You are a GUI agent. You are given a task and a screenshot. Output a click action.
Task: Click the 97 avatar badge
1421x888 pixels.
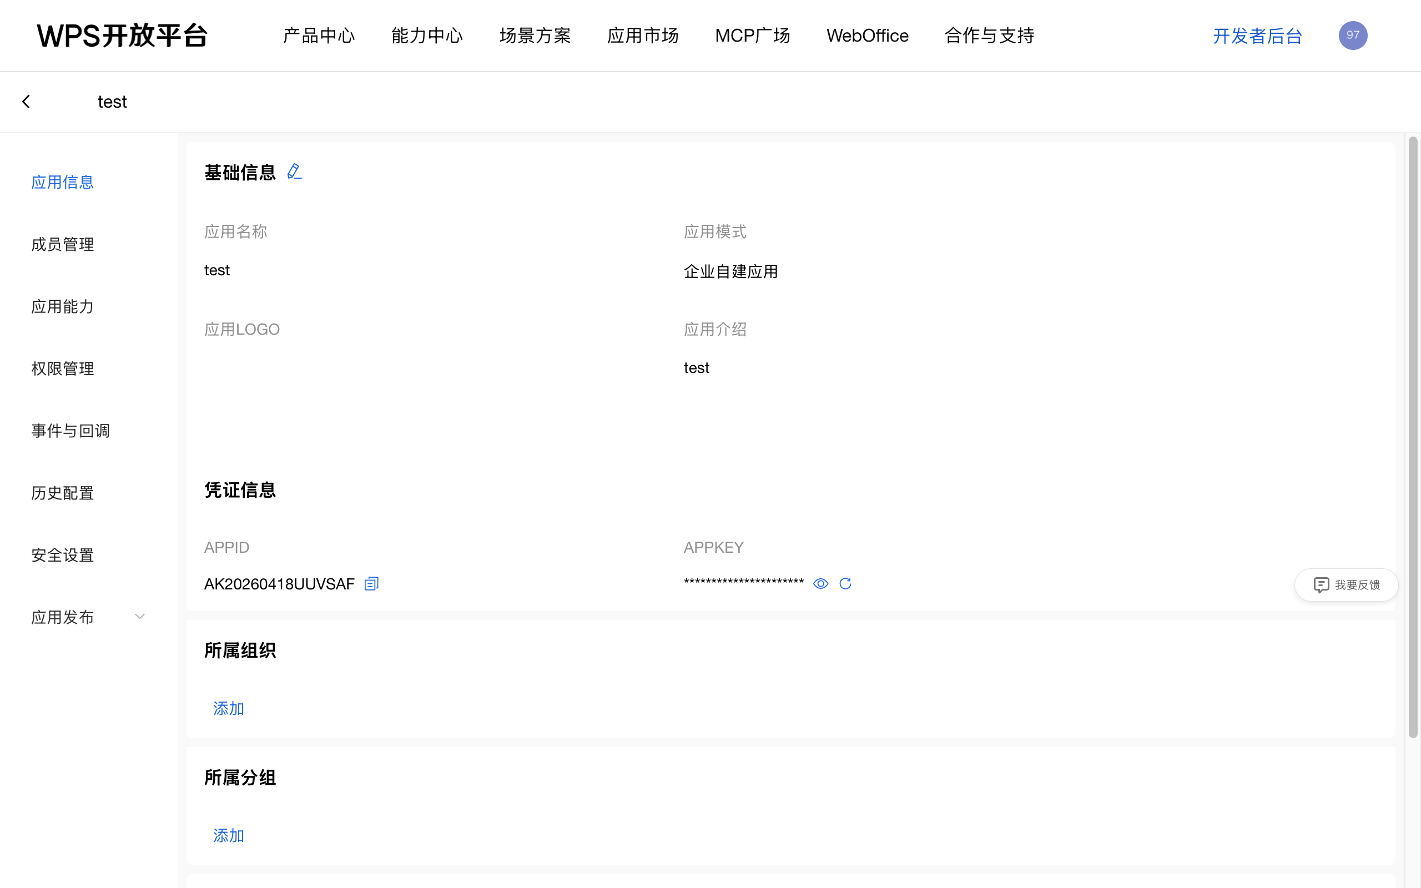(1352, 35)
